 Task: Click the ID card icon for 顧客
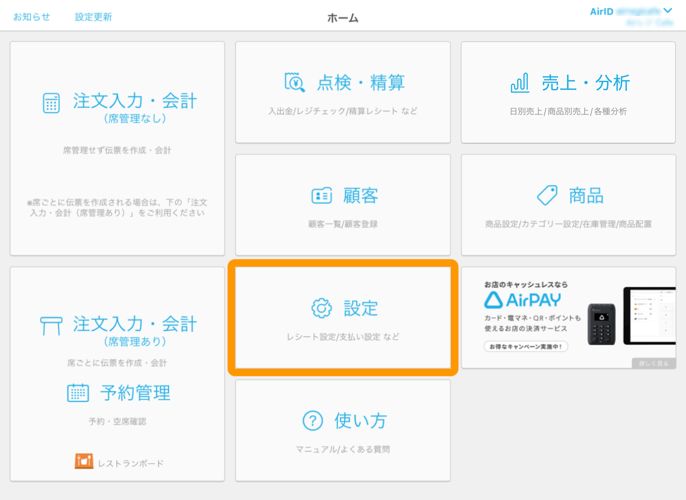pyautogui.click(x=322, y=195)
